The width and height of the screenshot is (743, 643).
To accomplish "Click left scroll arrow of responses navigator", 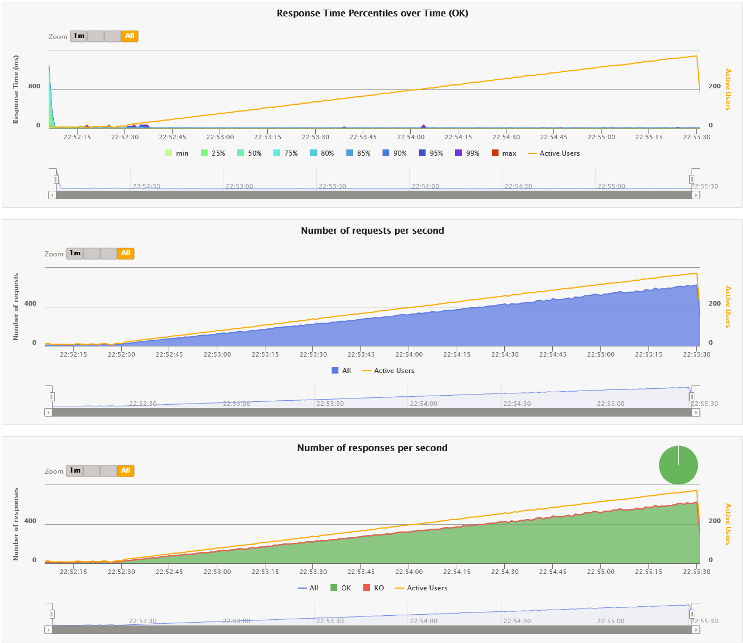I will point(48,629).
